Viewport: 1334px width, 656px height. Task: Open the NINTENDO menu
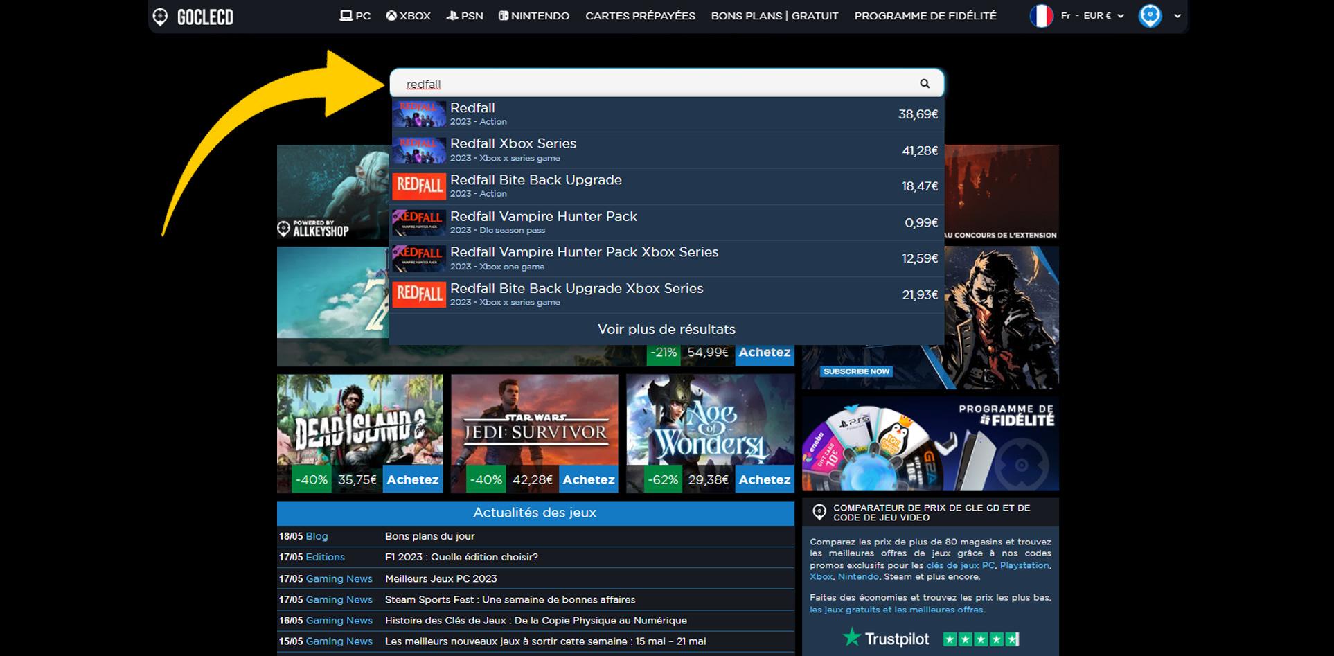click(534, 16)
